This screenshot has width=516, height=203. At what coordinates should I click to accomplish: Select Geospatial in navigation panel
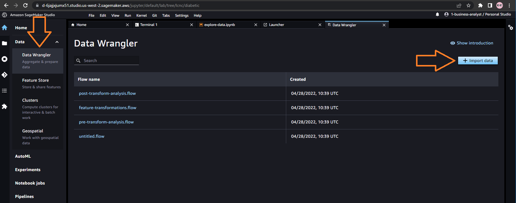pyautogui.click(x=38, y=137)
